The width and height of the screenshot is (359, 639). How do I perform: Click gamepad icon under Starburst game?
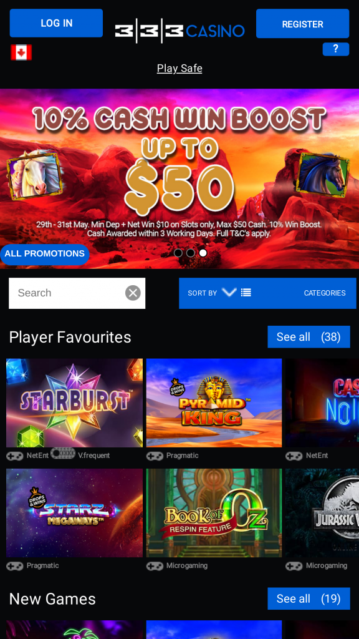pyautogui.click(x=15, y=456)
